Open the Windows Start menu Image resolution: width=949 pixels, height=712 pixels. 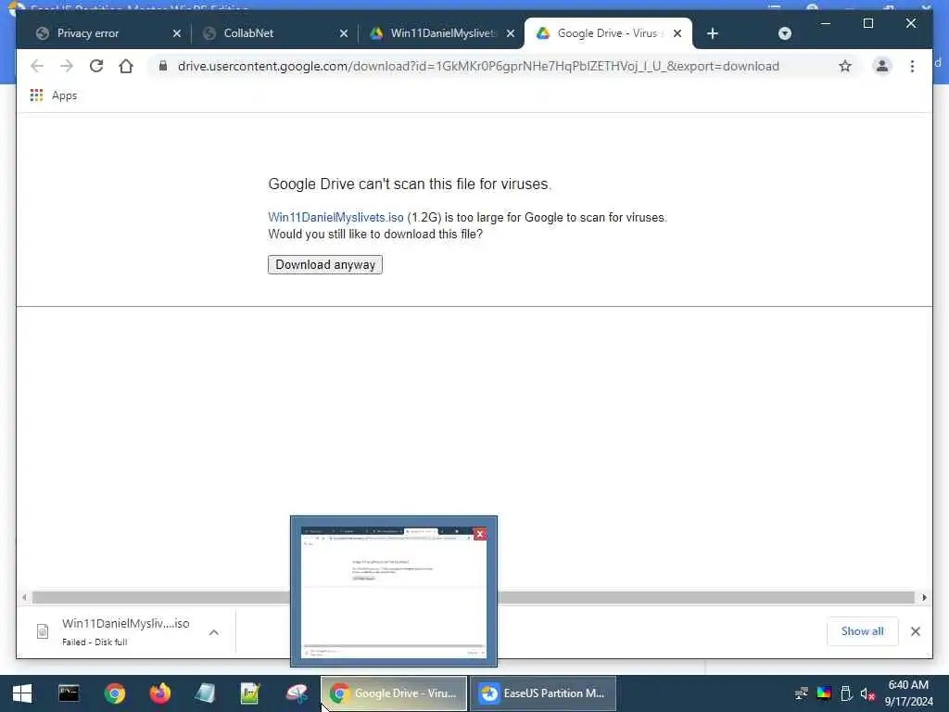click(22, 693)
